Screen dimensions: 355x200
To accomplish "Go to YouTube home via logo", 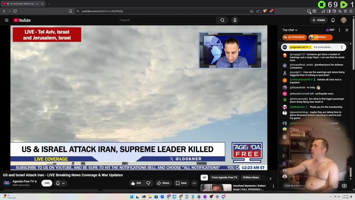I will pos(22,20).
